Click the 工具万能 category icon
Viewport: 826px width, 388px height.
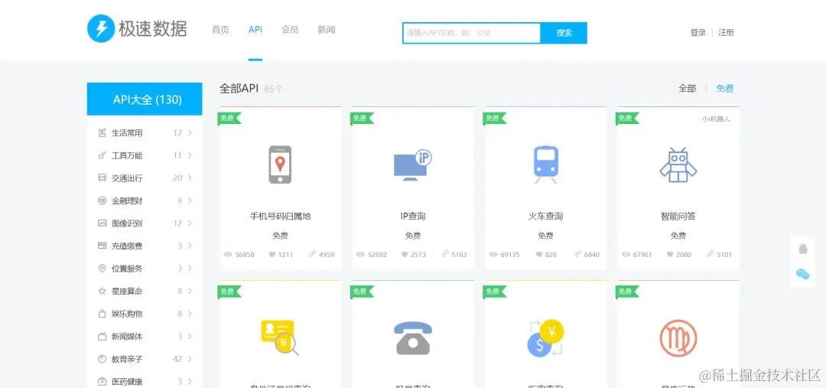[102, 155]
